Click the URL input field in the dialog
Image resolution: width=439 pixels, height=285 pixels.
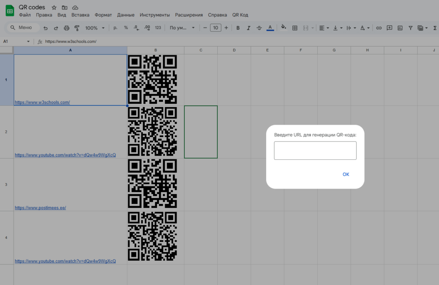coord(315,150)
